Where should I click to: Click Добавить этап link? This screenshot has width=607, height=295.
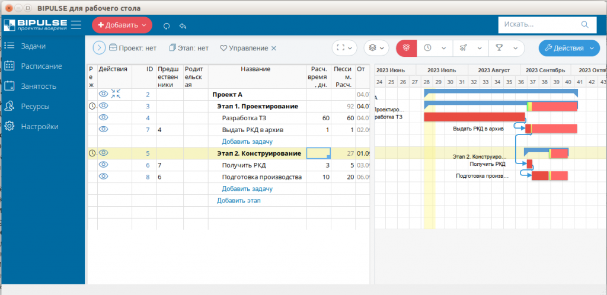coord(238,200)
